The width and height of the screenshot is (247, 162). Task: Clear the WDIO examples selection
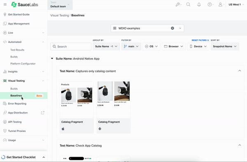tap(172, 28)
